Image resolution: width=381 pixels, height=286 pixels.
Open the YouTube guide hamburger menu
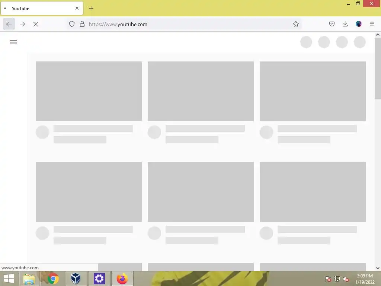pos(13,42)
